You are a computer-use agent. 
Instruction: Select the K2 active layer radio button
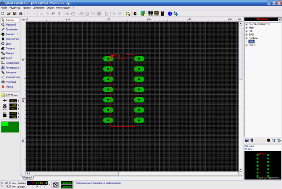(x=37, y=187)
